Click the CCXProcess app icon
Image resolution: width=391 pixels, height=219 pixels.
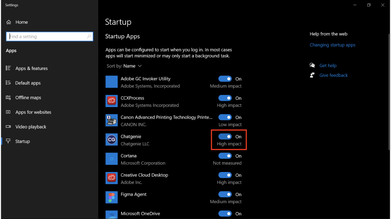pyautogui.click(x=111, y=101)
